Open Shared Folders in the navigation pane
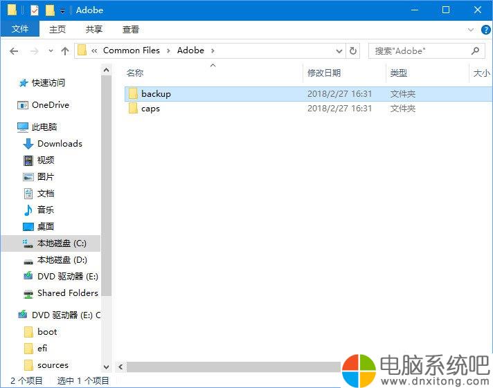This screenshot has height=388, width=493. 68,293
